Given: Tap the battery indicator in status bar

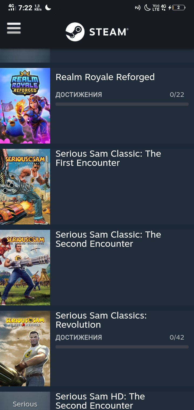Looking at the screenshot, I should tap(178, 8).
